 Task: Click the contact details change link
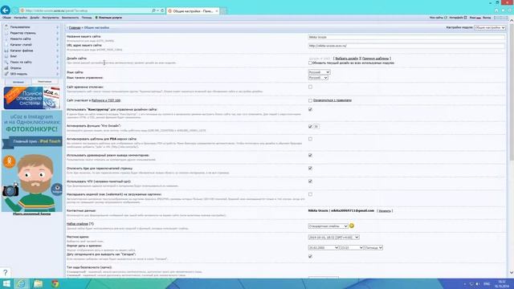384,210
